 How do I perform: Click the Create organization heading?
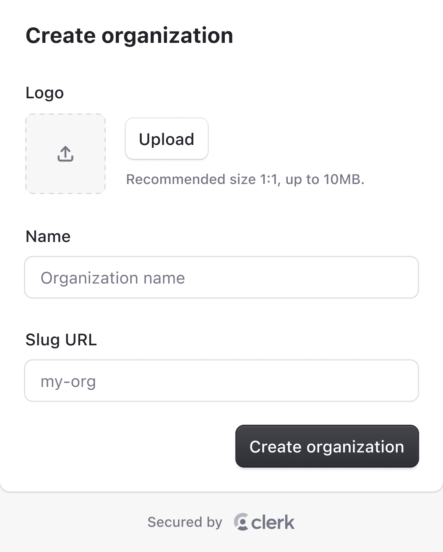tap(129, 36)
